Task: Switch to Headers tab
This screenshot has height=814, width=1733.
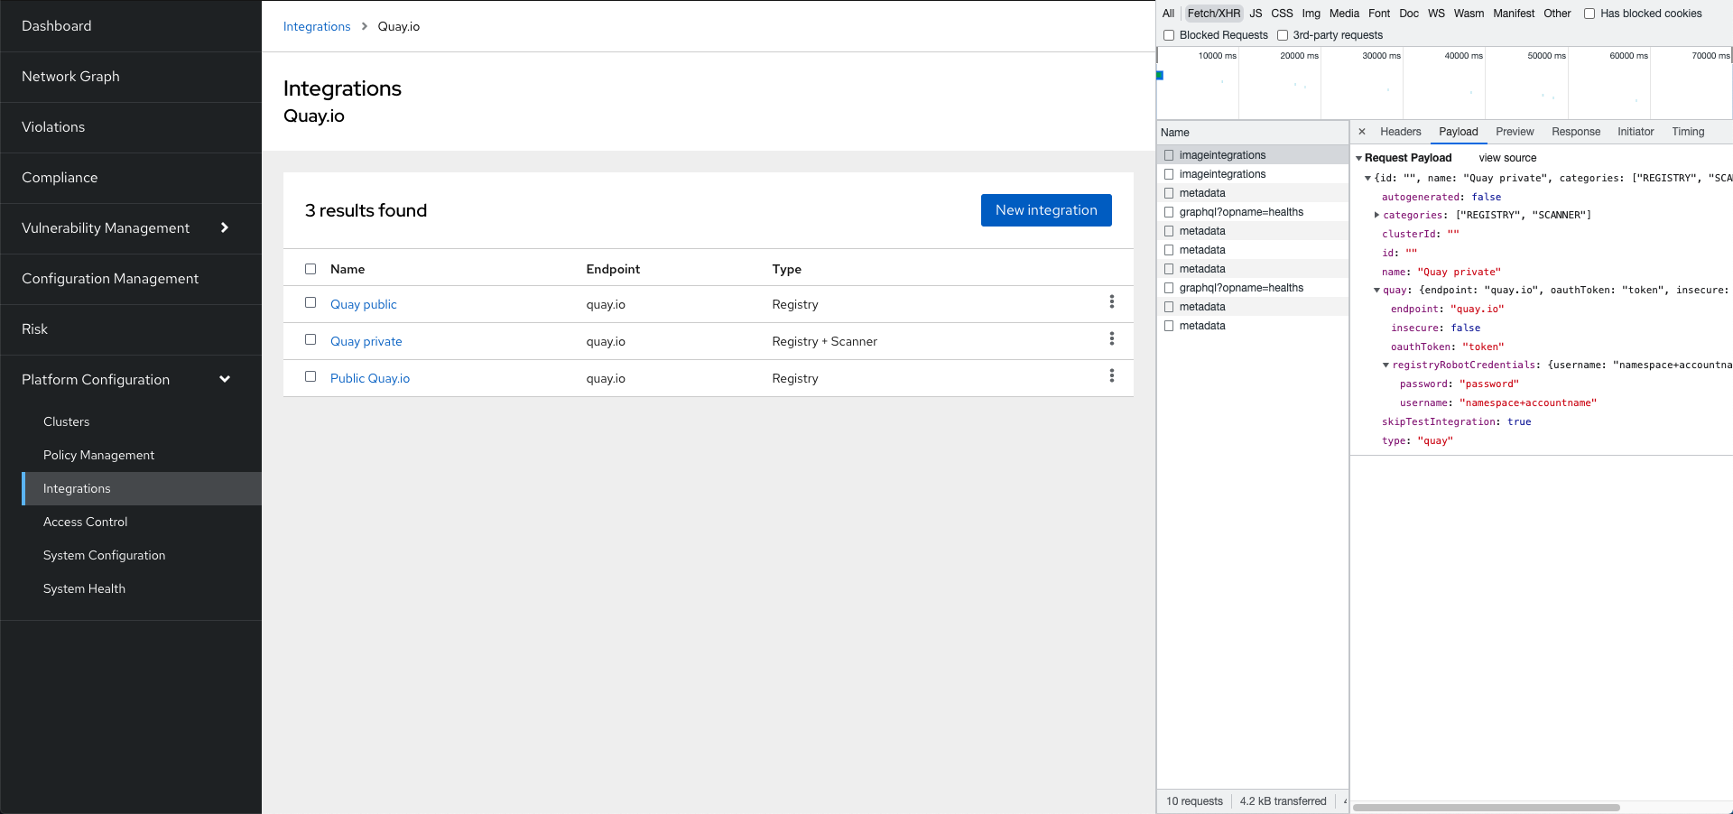Action: (x=1400, y=132)
